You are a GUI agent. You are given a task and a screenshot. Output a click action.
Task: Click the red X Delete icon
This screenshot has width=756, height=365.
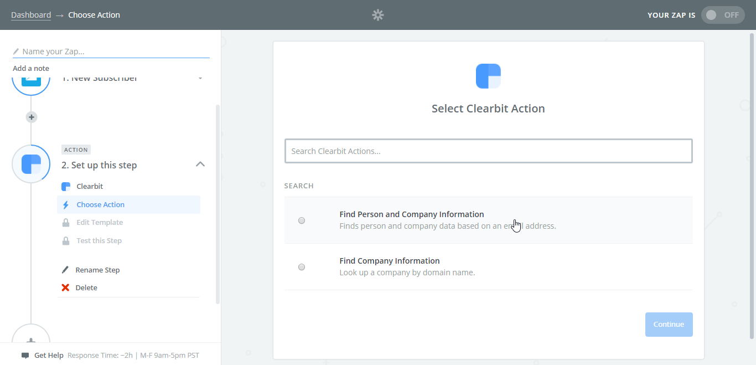pyautogui.click(x=65, y=287)
